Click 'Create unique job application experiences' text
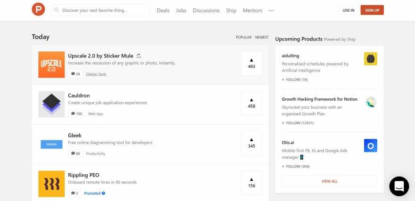This screenshot has width=415, height=201. click(108, 103)
